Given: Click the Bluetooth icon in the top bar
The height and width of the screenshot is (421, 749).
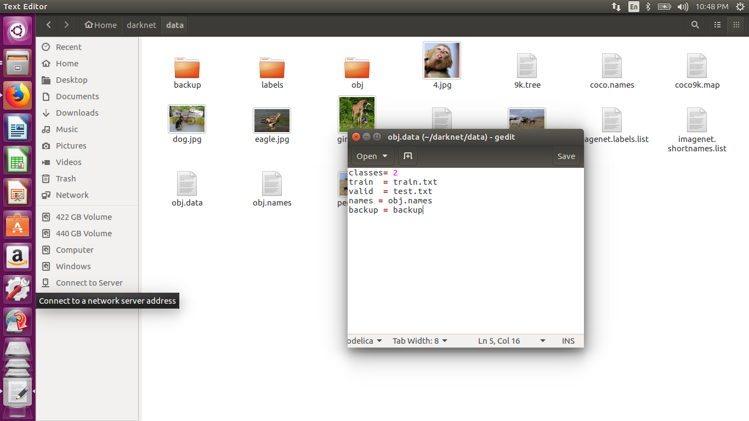Looking at the screenshot, I should [x=649, y=7].
